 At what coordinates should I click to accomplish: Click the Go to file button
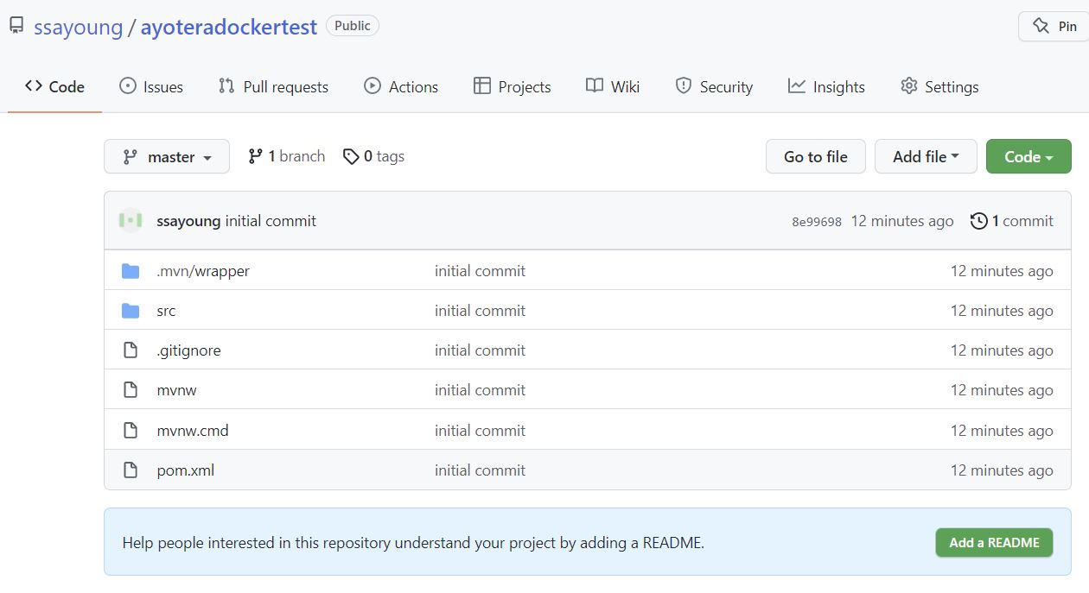(x=816, y=156)
